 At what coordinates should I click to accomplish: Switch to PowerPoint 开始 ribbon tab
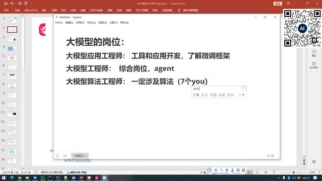[x=17, y=10]
